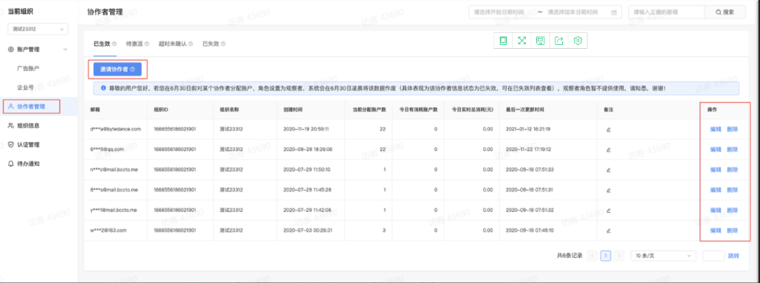Click the help icon next to 超时未确认 tab

pos(191,43)
